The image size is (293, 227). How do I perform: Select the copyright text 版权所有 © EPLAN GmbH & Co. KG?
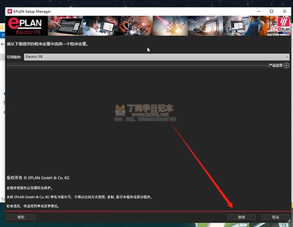pos(38,178)
